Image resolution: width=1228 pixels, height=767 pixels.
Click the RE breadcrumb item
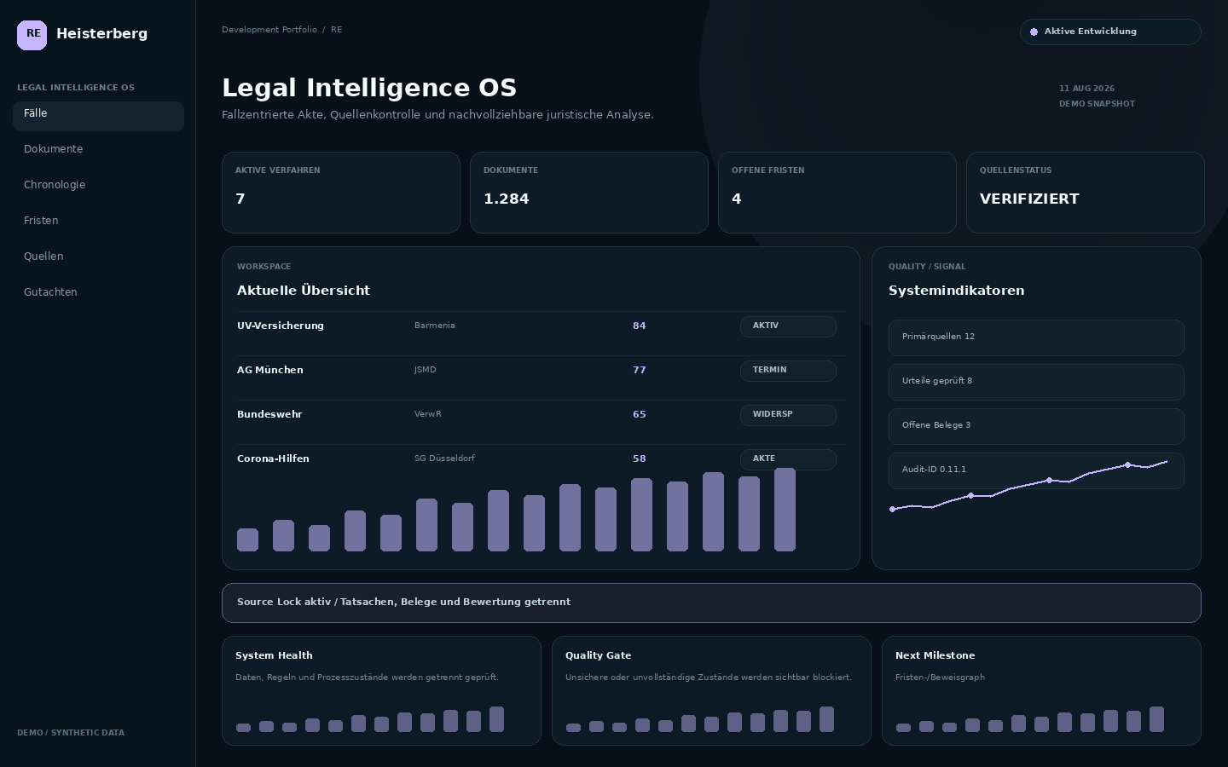pos(337,30)
